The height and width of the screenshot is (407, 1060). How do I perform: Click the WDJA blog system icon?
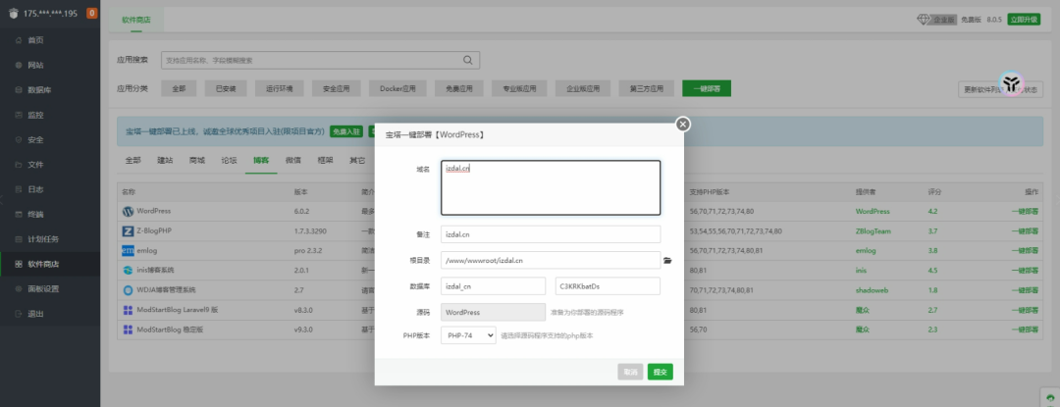pyautogui.click(x=128, y=290)
